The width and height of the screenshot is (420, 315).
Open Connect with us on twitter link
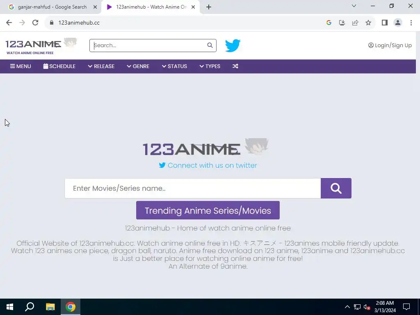pyautogui.click(x=208, y=165)
